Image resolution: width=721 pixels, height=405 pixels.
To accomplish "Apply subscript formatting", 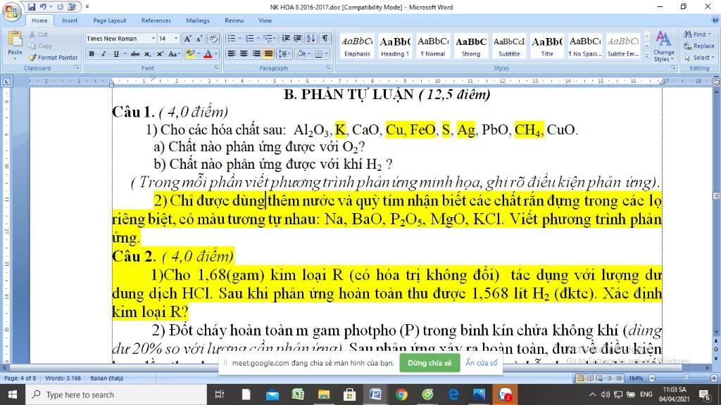I will point(148,53).
